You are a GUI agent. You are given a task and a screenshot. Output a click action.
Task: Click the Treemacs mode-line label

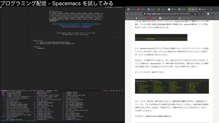click(x=4, y=91)
